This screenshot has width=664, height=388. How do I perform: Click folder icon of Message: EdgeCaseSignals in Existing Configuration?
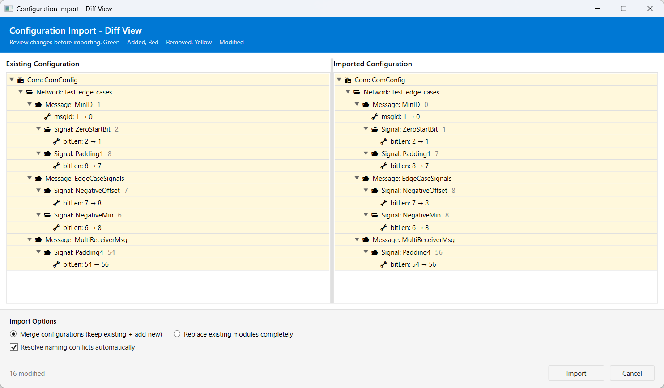coord(38,179)
